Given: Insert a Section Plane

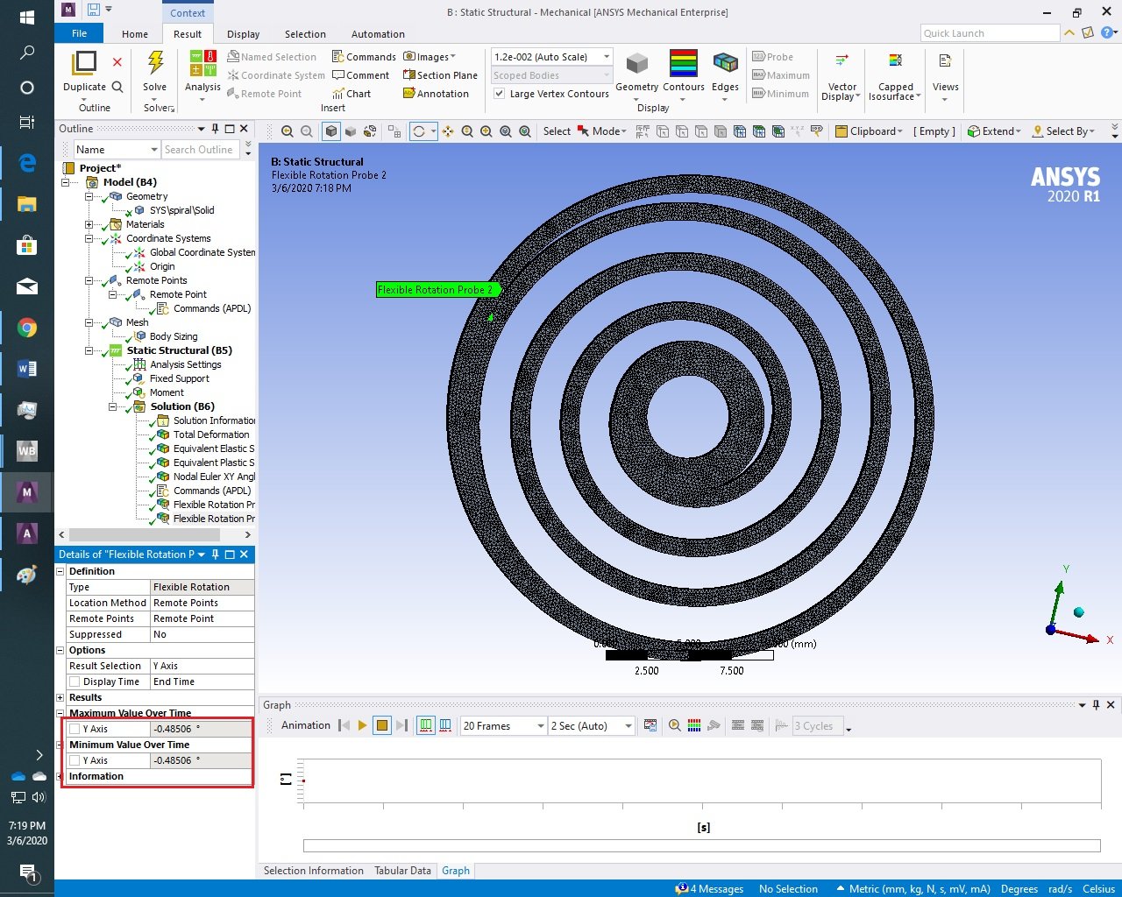Looking at the screenshot, I should 440,75.
